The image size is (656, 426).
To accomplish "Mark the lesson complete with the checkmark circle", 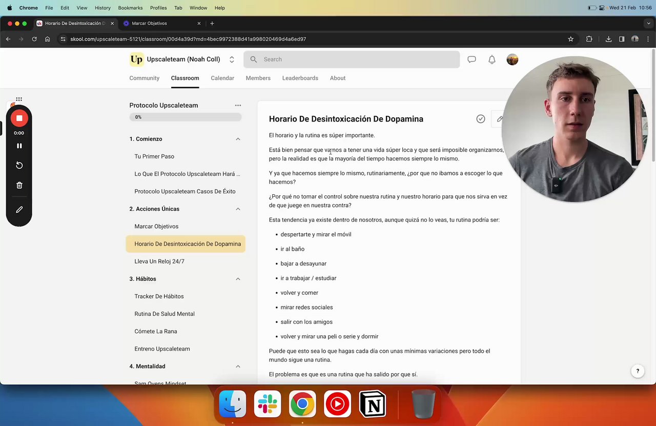I will [481, 119].
